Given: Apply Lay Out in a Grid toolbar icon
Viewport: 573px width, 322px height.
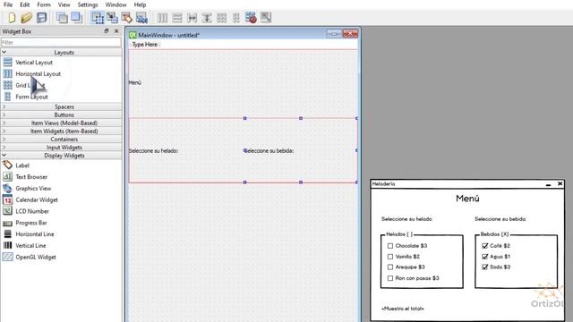Looking at the screenshot, I should coord(221,18).
